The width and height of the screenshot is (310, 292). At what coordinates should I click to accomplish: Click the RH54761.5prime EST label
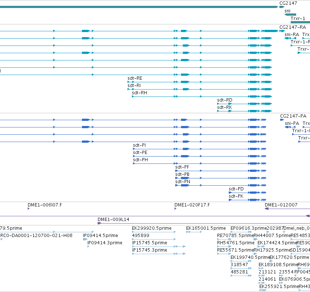click(x=236, y=243)
